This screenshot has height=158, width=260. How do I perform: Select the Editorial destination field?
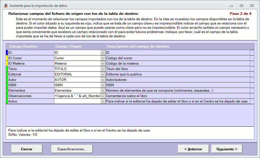tap(31, 74)
